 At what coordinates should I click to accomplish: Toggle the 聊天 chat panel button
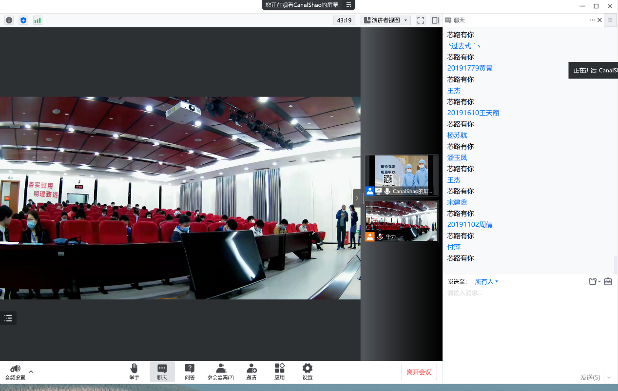pyautogui.click(x=162, y=371)
